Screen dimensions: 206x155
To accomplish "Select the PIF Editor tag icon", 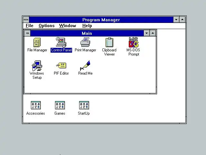I will (x=61, y=65).
